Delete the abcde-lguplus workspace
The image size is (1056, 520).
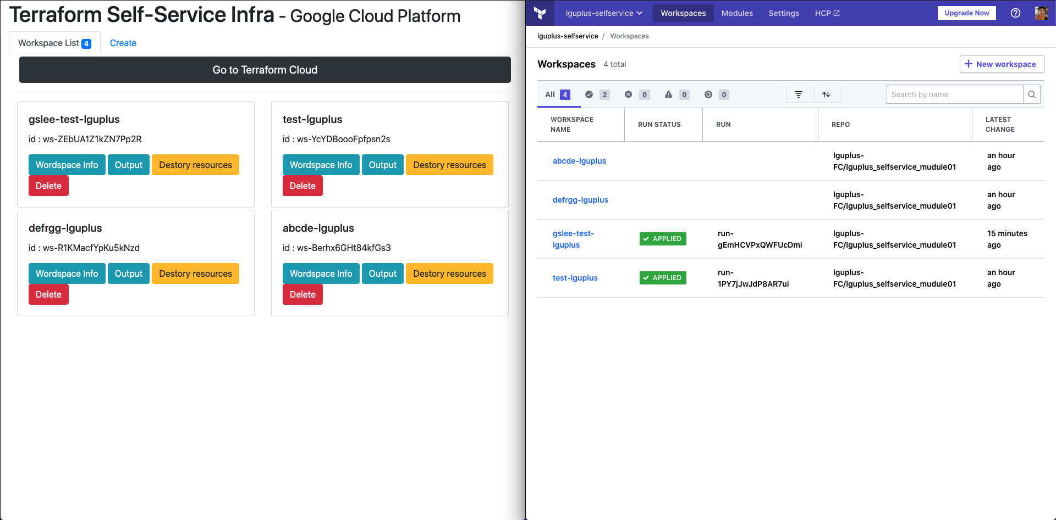302,294
